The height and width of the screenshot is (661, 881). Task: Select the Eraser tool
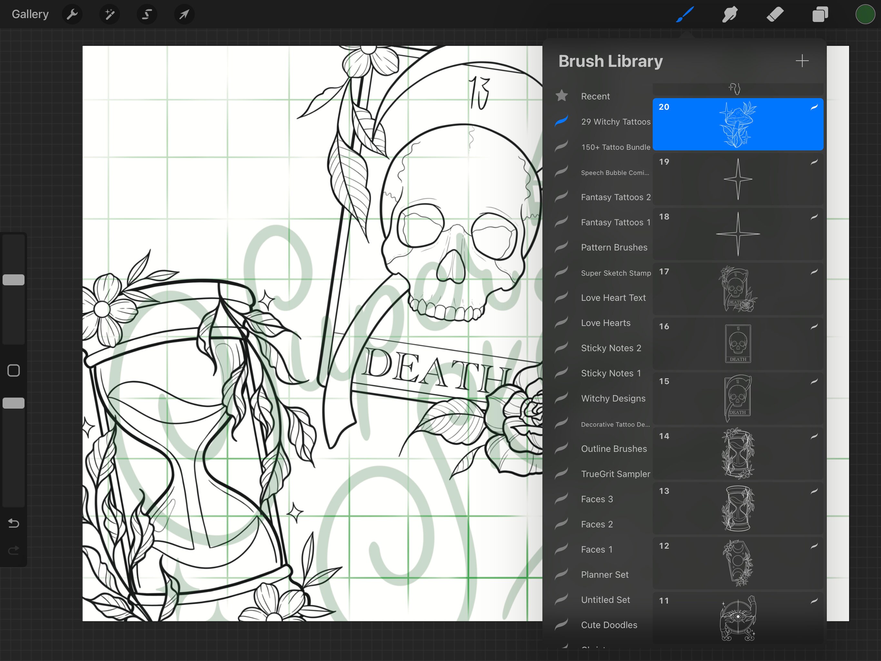(x=775, y=15)
